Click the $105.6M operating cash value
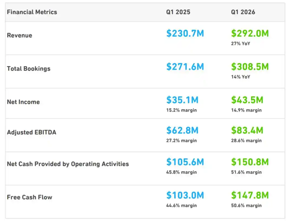The width and height of the screenshot is (292, 221). pos(185,162)
